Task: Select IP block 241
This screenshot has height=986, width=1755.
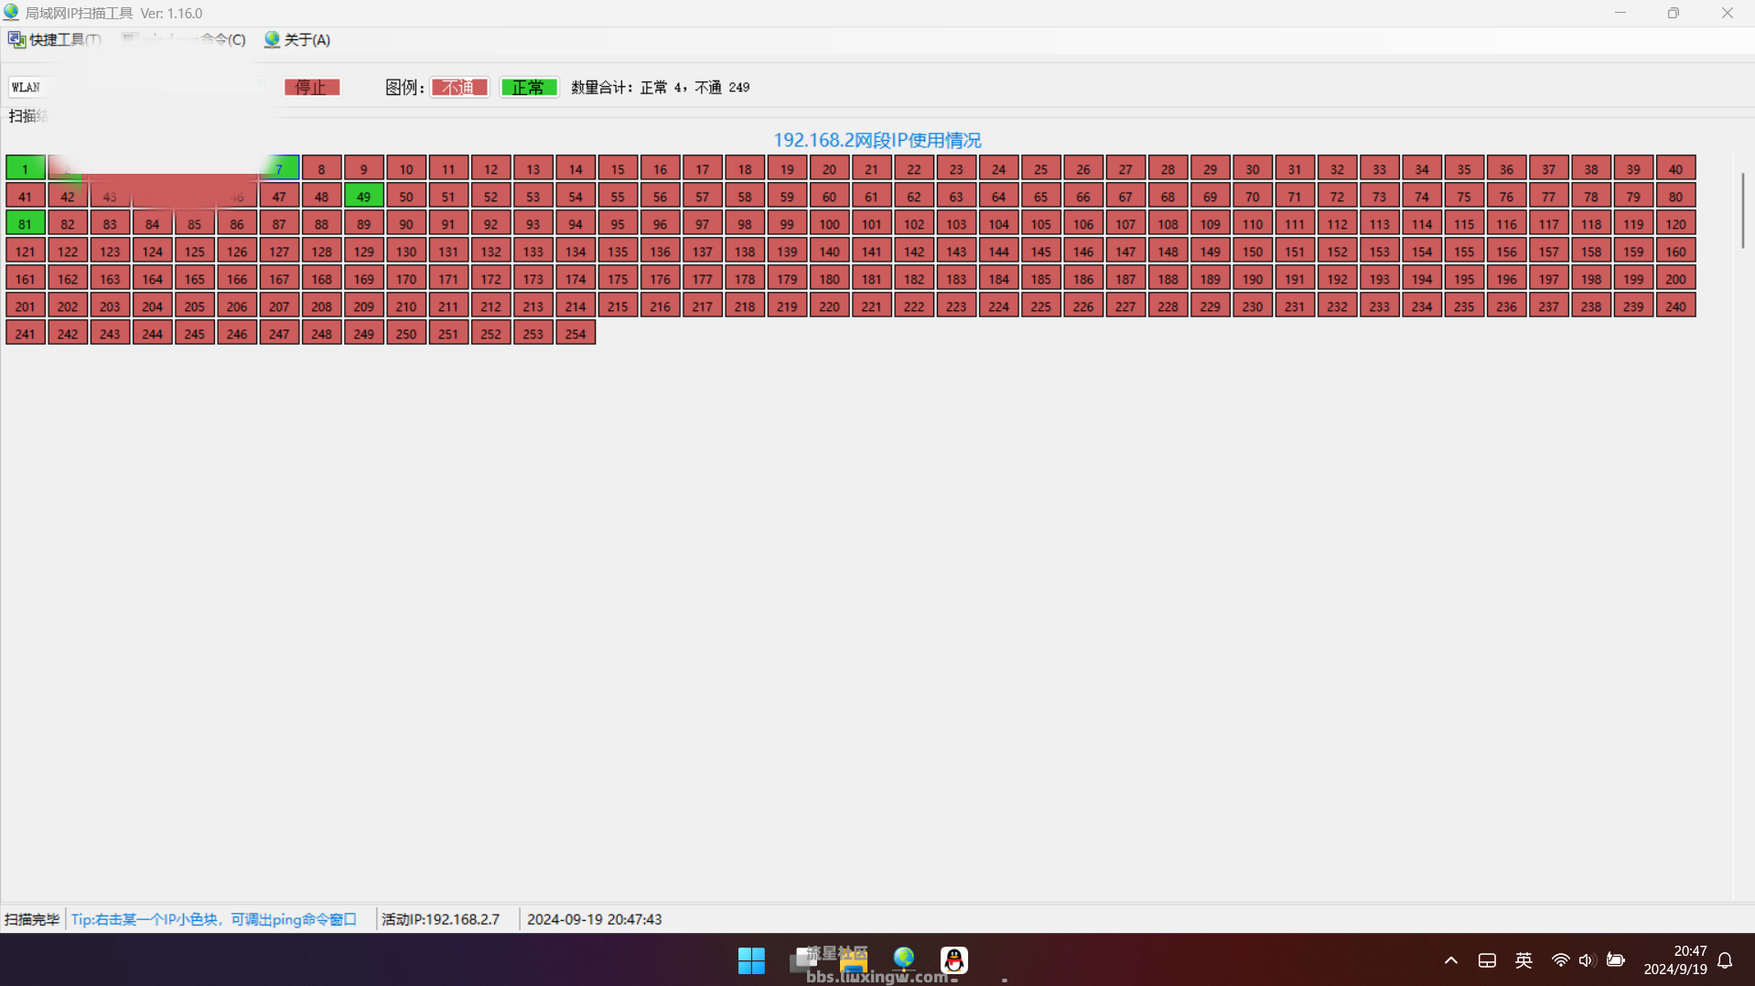Action: coord(26,333)
